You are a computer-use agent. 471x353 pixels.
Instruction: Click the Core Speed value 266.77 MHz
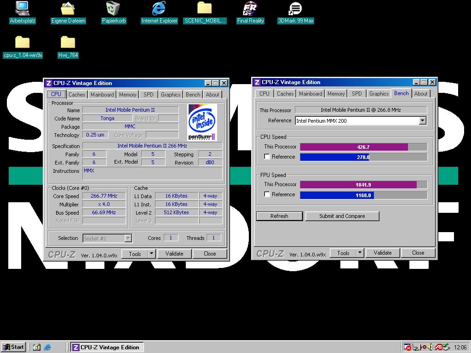[x=104, y=196]
